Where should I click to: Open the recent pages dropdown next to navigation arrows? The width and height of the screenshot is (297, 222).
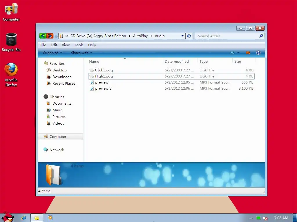pos(56,36)
